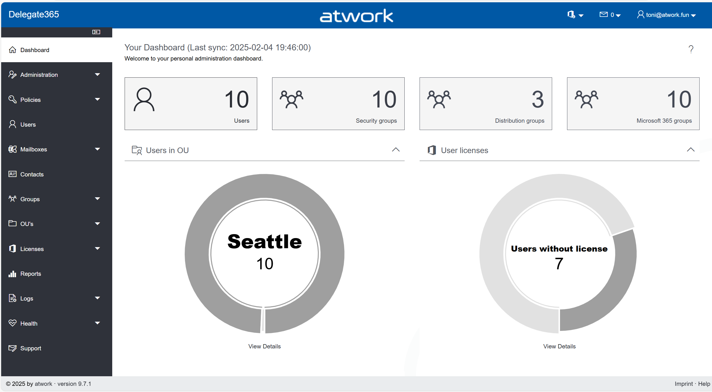The image size is (712, 392).
Task: Click the help question mark icon
Action: click(x=691, y=50)
